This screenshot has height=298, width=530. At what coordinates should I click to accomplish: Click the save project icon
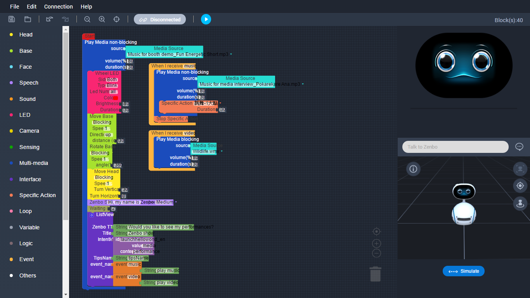pos(12,19)
